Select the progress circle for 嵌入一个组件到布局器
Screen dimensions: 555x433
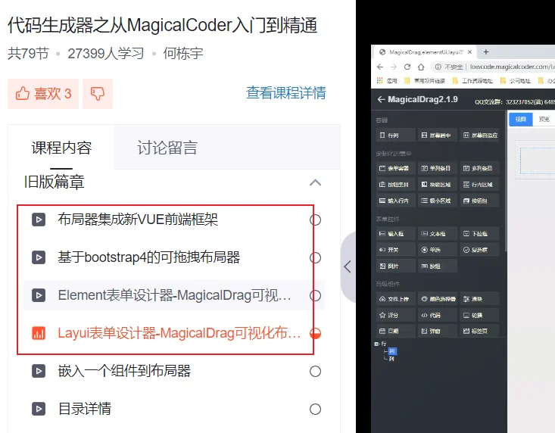(x=315, y=372)
